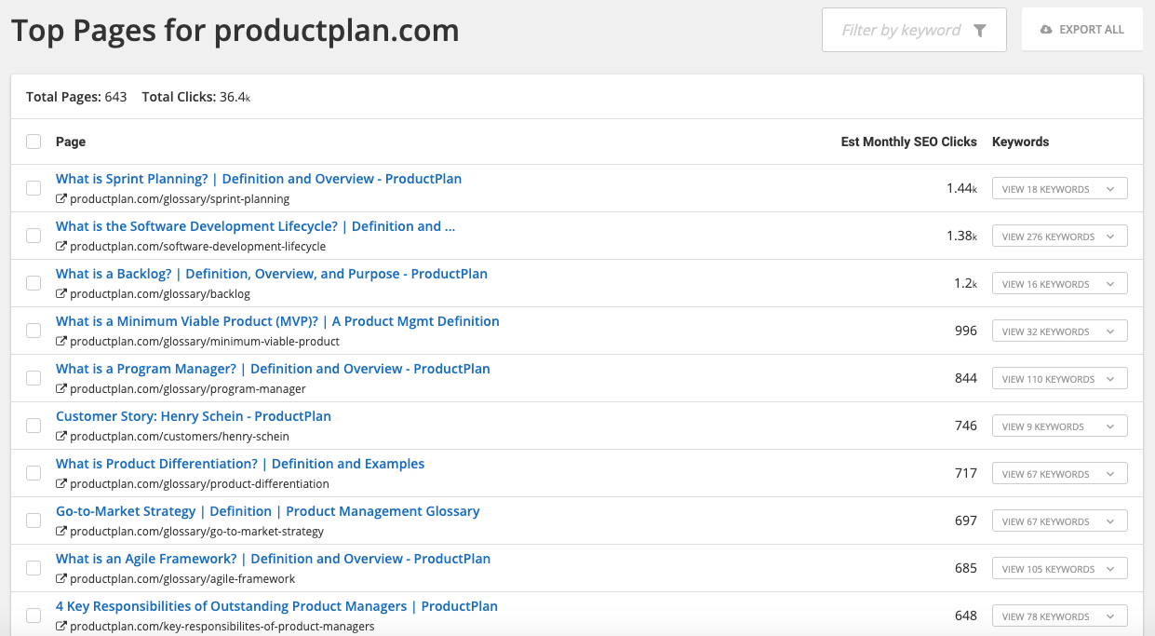The image size is (1155, 636).
Task: Expand View 18 Keywords dropdown
Action: (1059, 189)
